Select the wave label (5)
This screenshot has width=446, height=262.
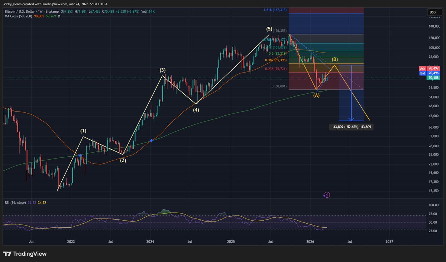click(x=269, y=29)
